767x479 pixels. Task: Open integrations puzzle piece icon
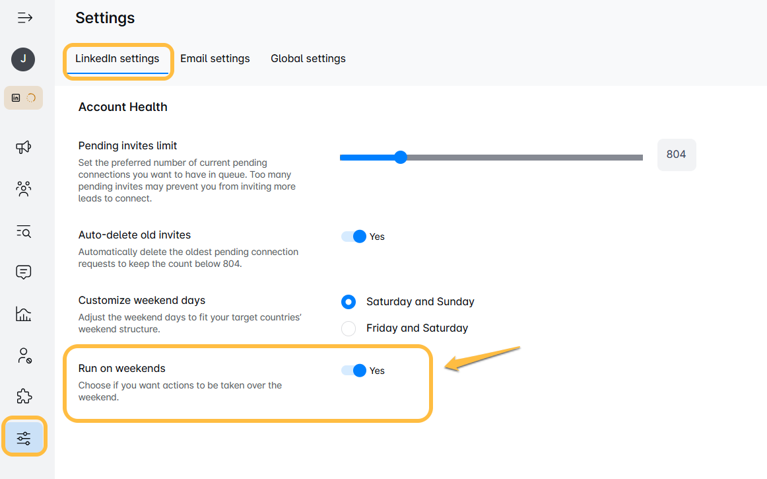click(24, 396)
